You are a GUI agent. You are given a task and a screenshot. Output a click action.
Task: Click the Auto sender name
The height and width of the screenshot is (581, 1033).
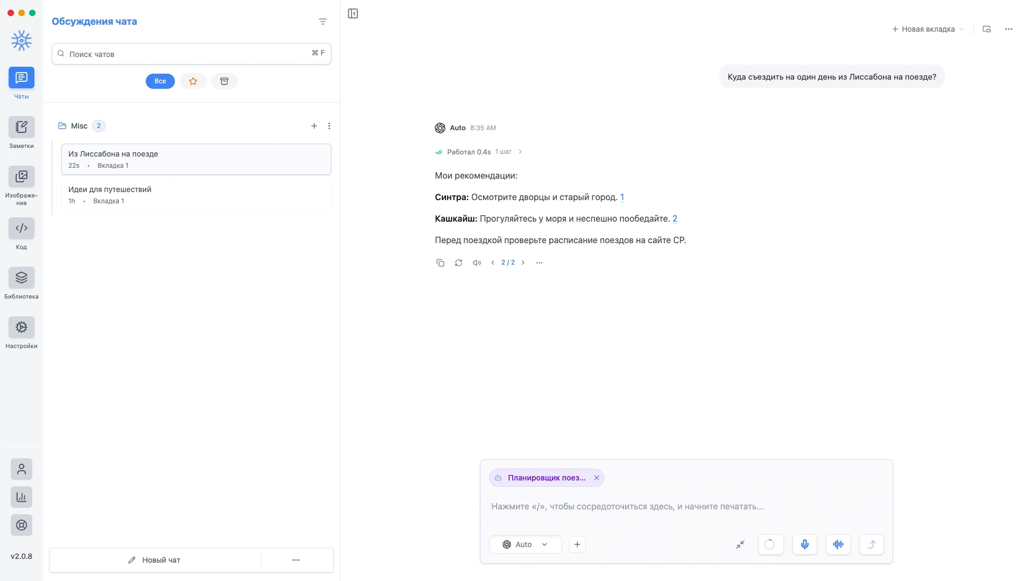458,128
